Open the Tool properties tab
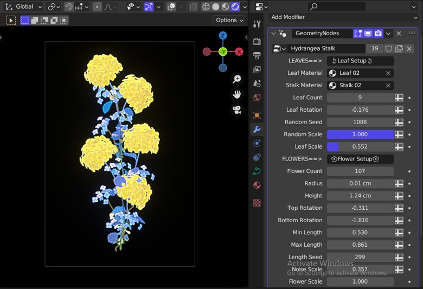 [x=257, y=24]
